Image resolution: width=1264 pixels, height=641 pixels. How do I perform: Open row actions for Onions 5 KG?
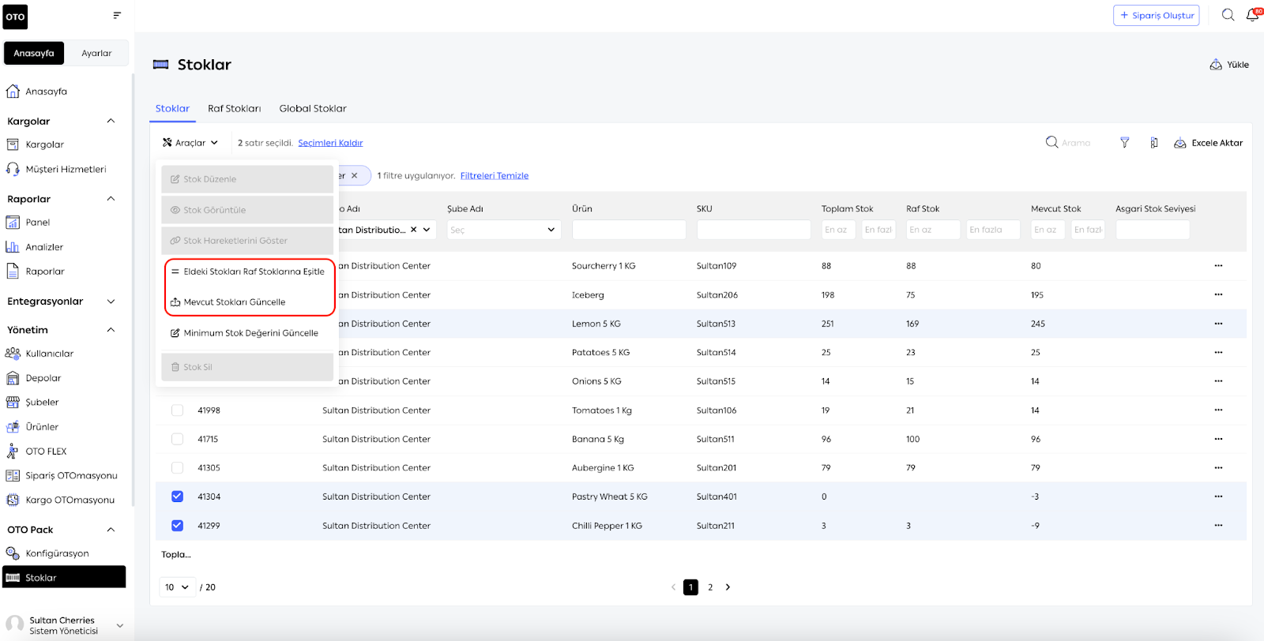coord(1218,381)
